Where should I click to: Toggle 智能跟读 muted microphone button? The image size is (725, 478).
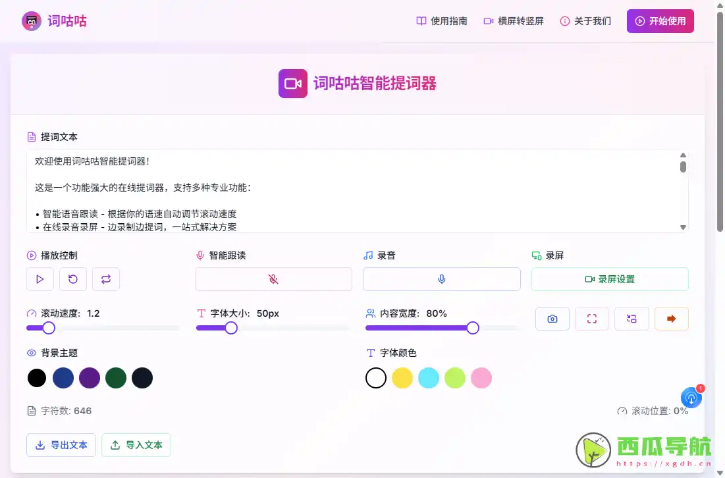(x=273, y=279)
